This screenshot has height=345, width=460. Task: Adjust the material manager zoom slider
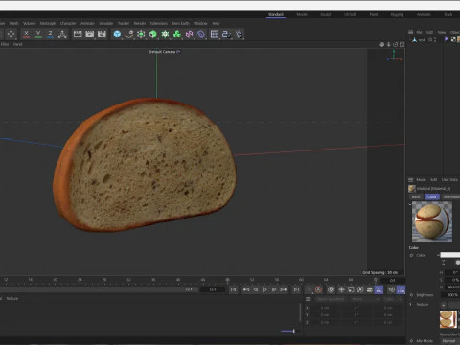coord(293,331)
